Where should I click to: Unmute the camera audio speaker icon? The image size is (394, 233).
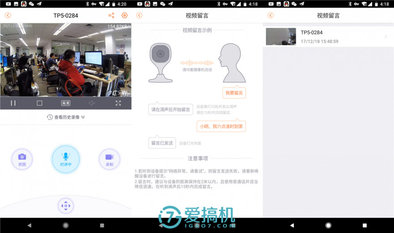coord(92,103)
